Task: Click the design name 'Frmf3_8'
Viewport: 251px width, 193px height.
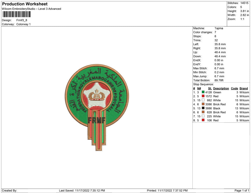Action: point(22,20)
